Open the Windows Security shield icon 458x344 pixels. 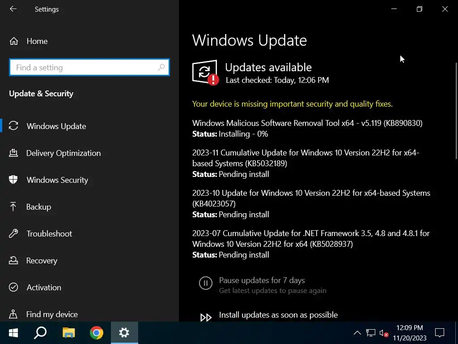[13, 180]
